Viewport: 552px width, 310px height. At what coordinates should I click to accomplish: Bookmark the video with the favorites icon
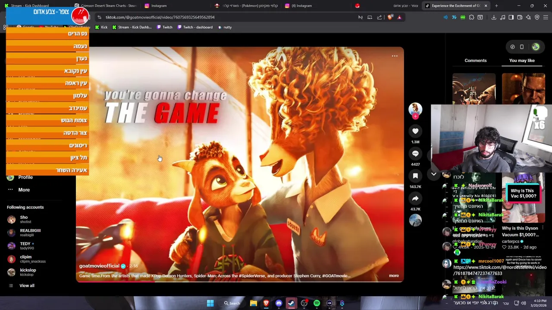[415, 176]
